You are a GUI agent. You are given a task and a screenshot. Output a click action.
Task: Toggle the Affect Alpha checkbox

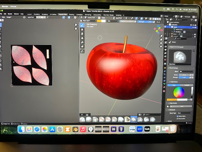tap(178, 116)
